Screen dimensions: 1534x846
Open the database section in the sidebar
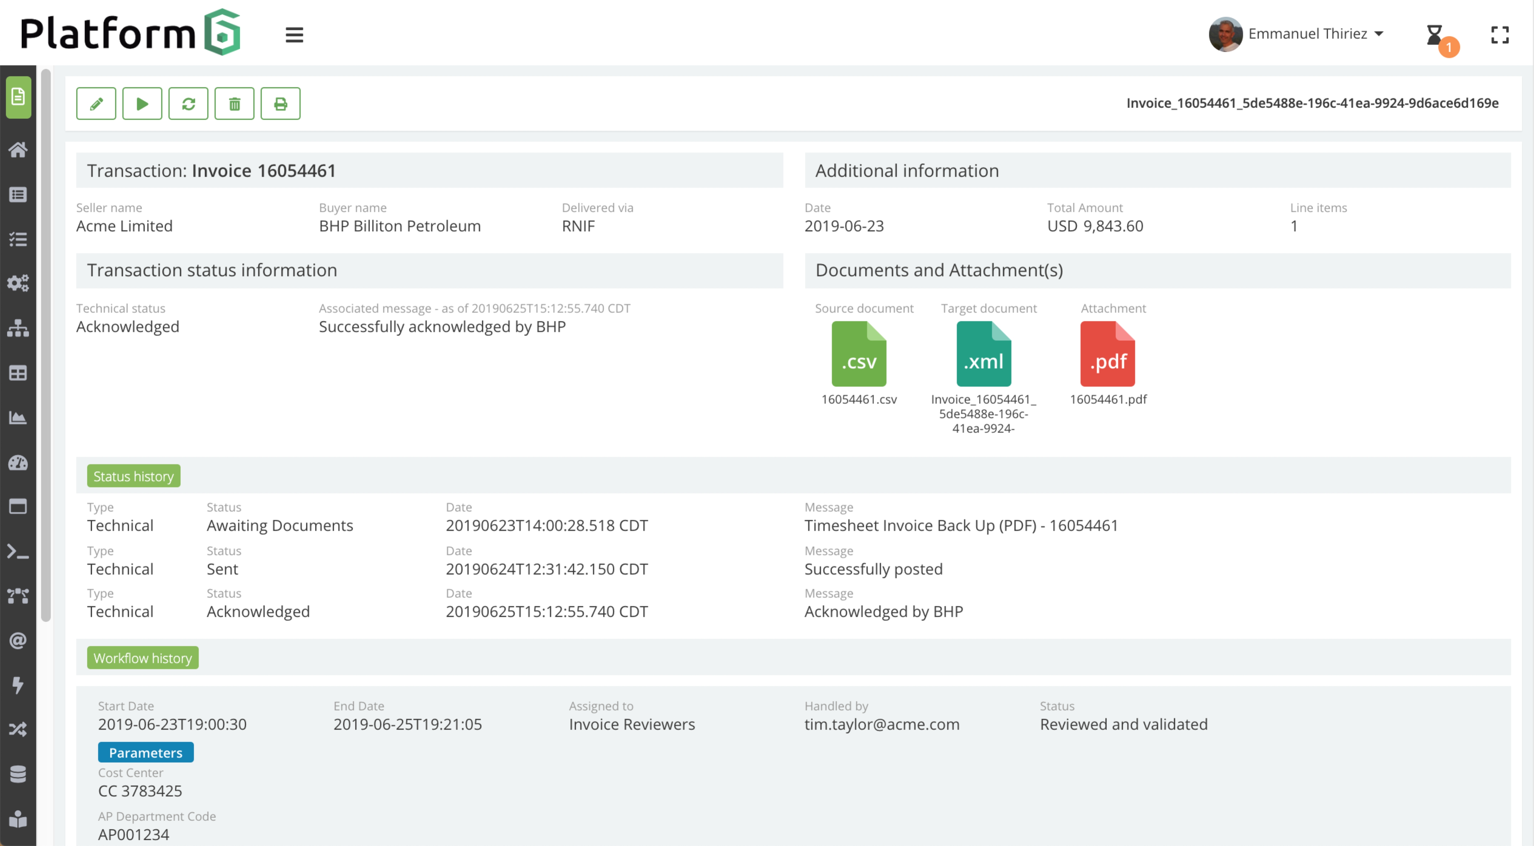click(18, 773)
